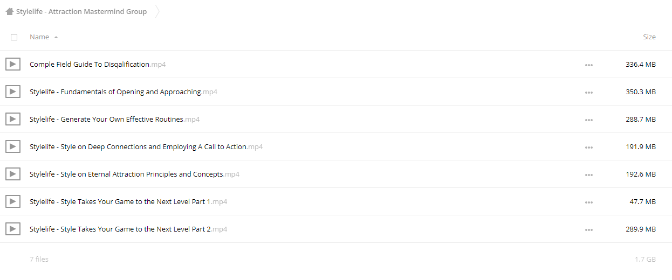Click play icon for Deep Connections video
This screenshot has width=672, height=280.
(x=13, y=146)
